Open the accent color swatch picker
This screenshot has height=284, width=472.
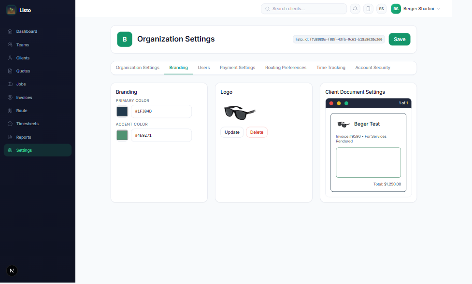[122, 135]
